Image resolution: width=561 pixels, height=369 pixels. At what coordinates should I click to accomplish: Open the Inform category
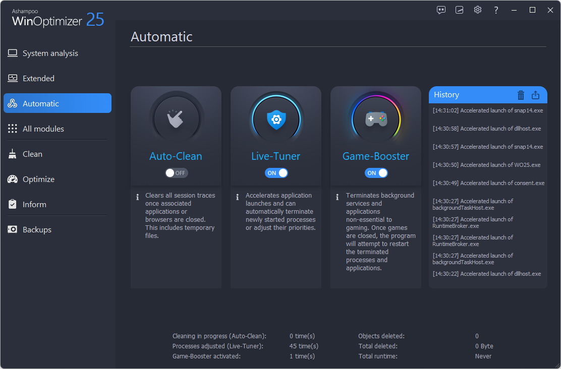58,204
